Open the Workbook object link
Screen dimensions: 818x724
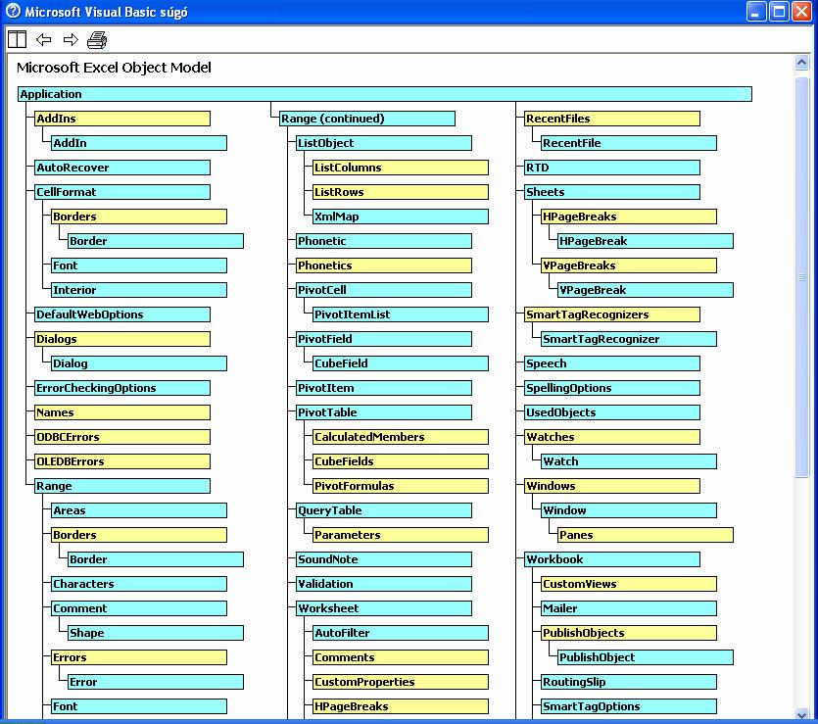tap(612, 559)
